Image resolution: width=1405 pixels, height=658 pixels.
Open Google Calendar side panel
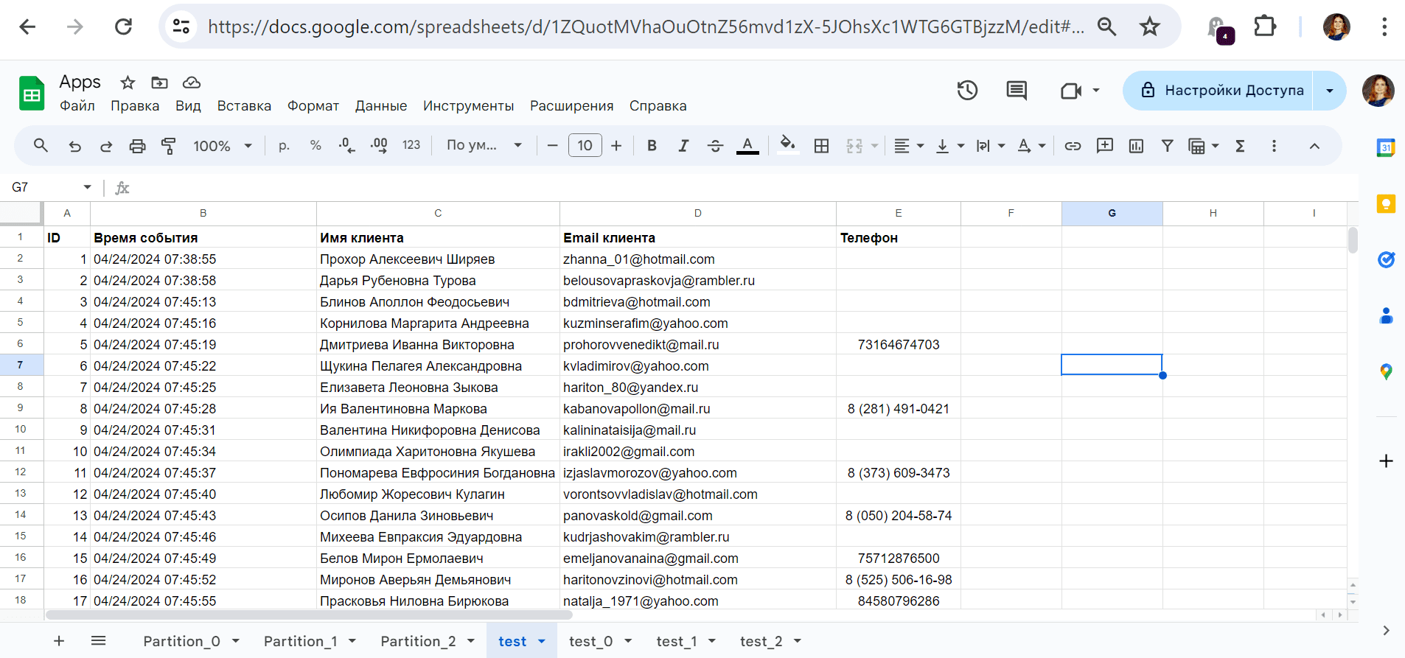[1386, 147]
